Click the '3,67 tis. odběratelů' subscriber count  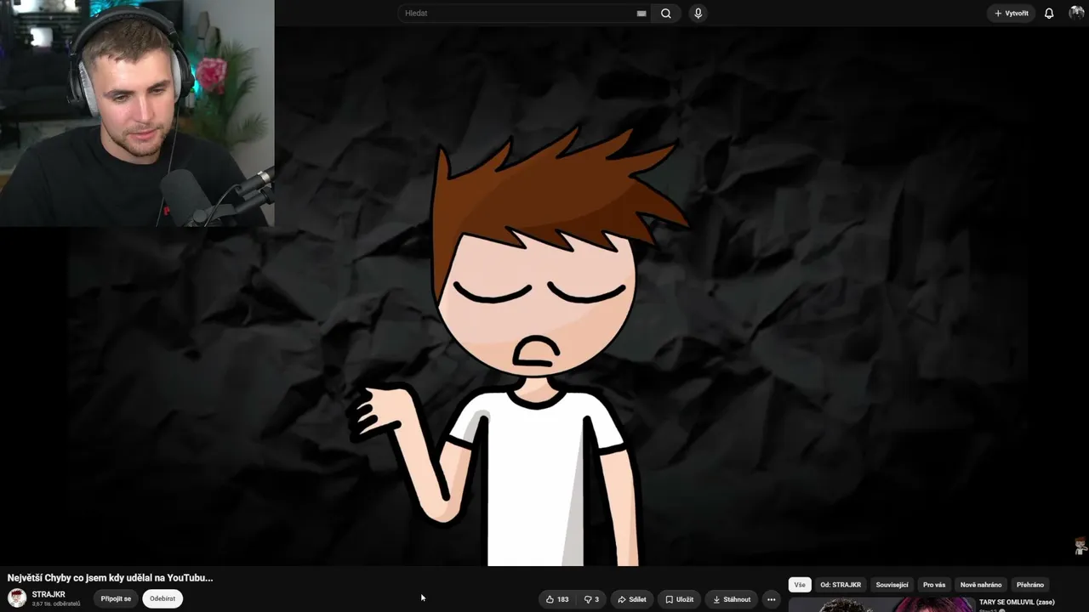click(56, 603)
